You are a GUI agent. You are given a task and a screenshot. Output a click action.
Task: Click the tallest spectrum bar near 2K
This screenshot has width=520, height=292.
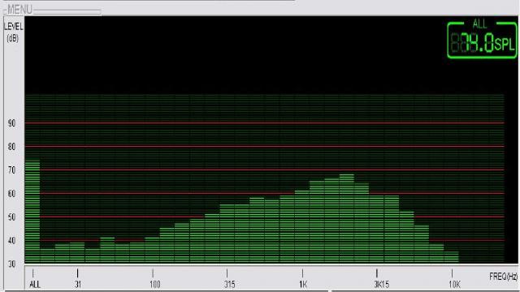(347, 218)
